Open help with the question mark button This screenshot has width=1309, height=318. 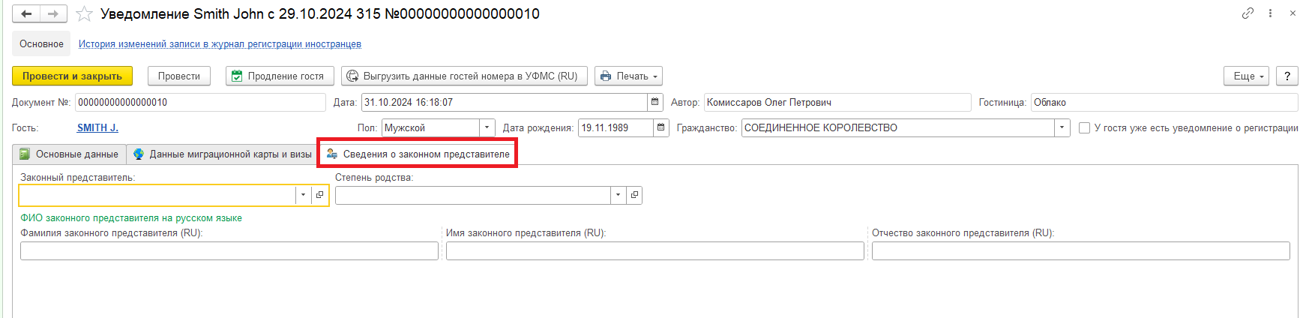[1287, 76]
